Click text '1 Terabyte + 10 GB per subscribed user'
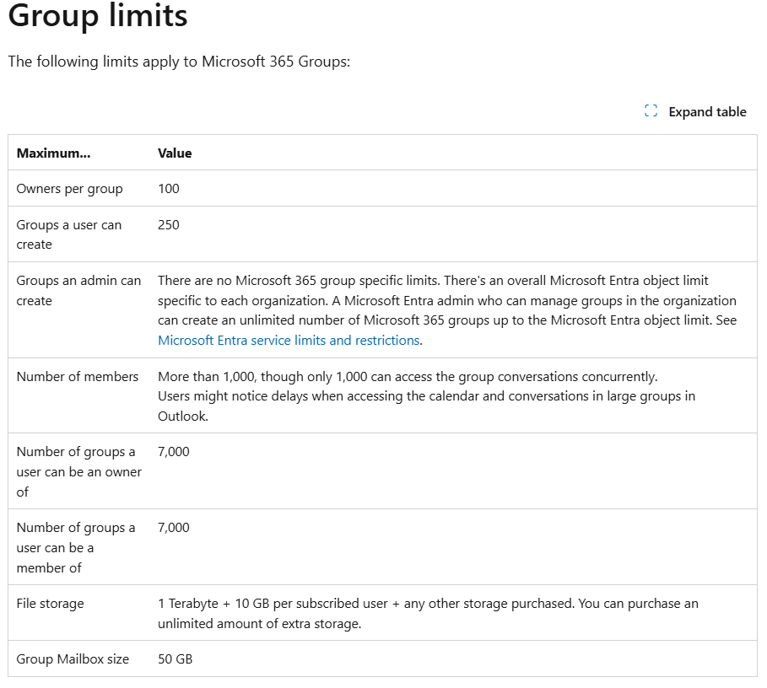 273,604
